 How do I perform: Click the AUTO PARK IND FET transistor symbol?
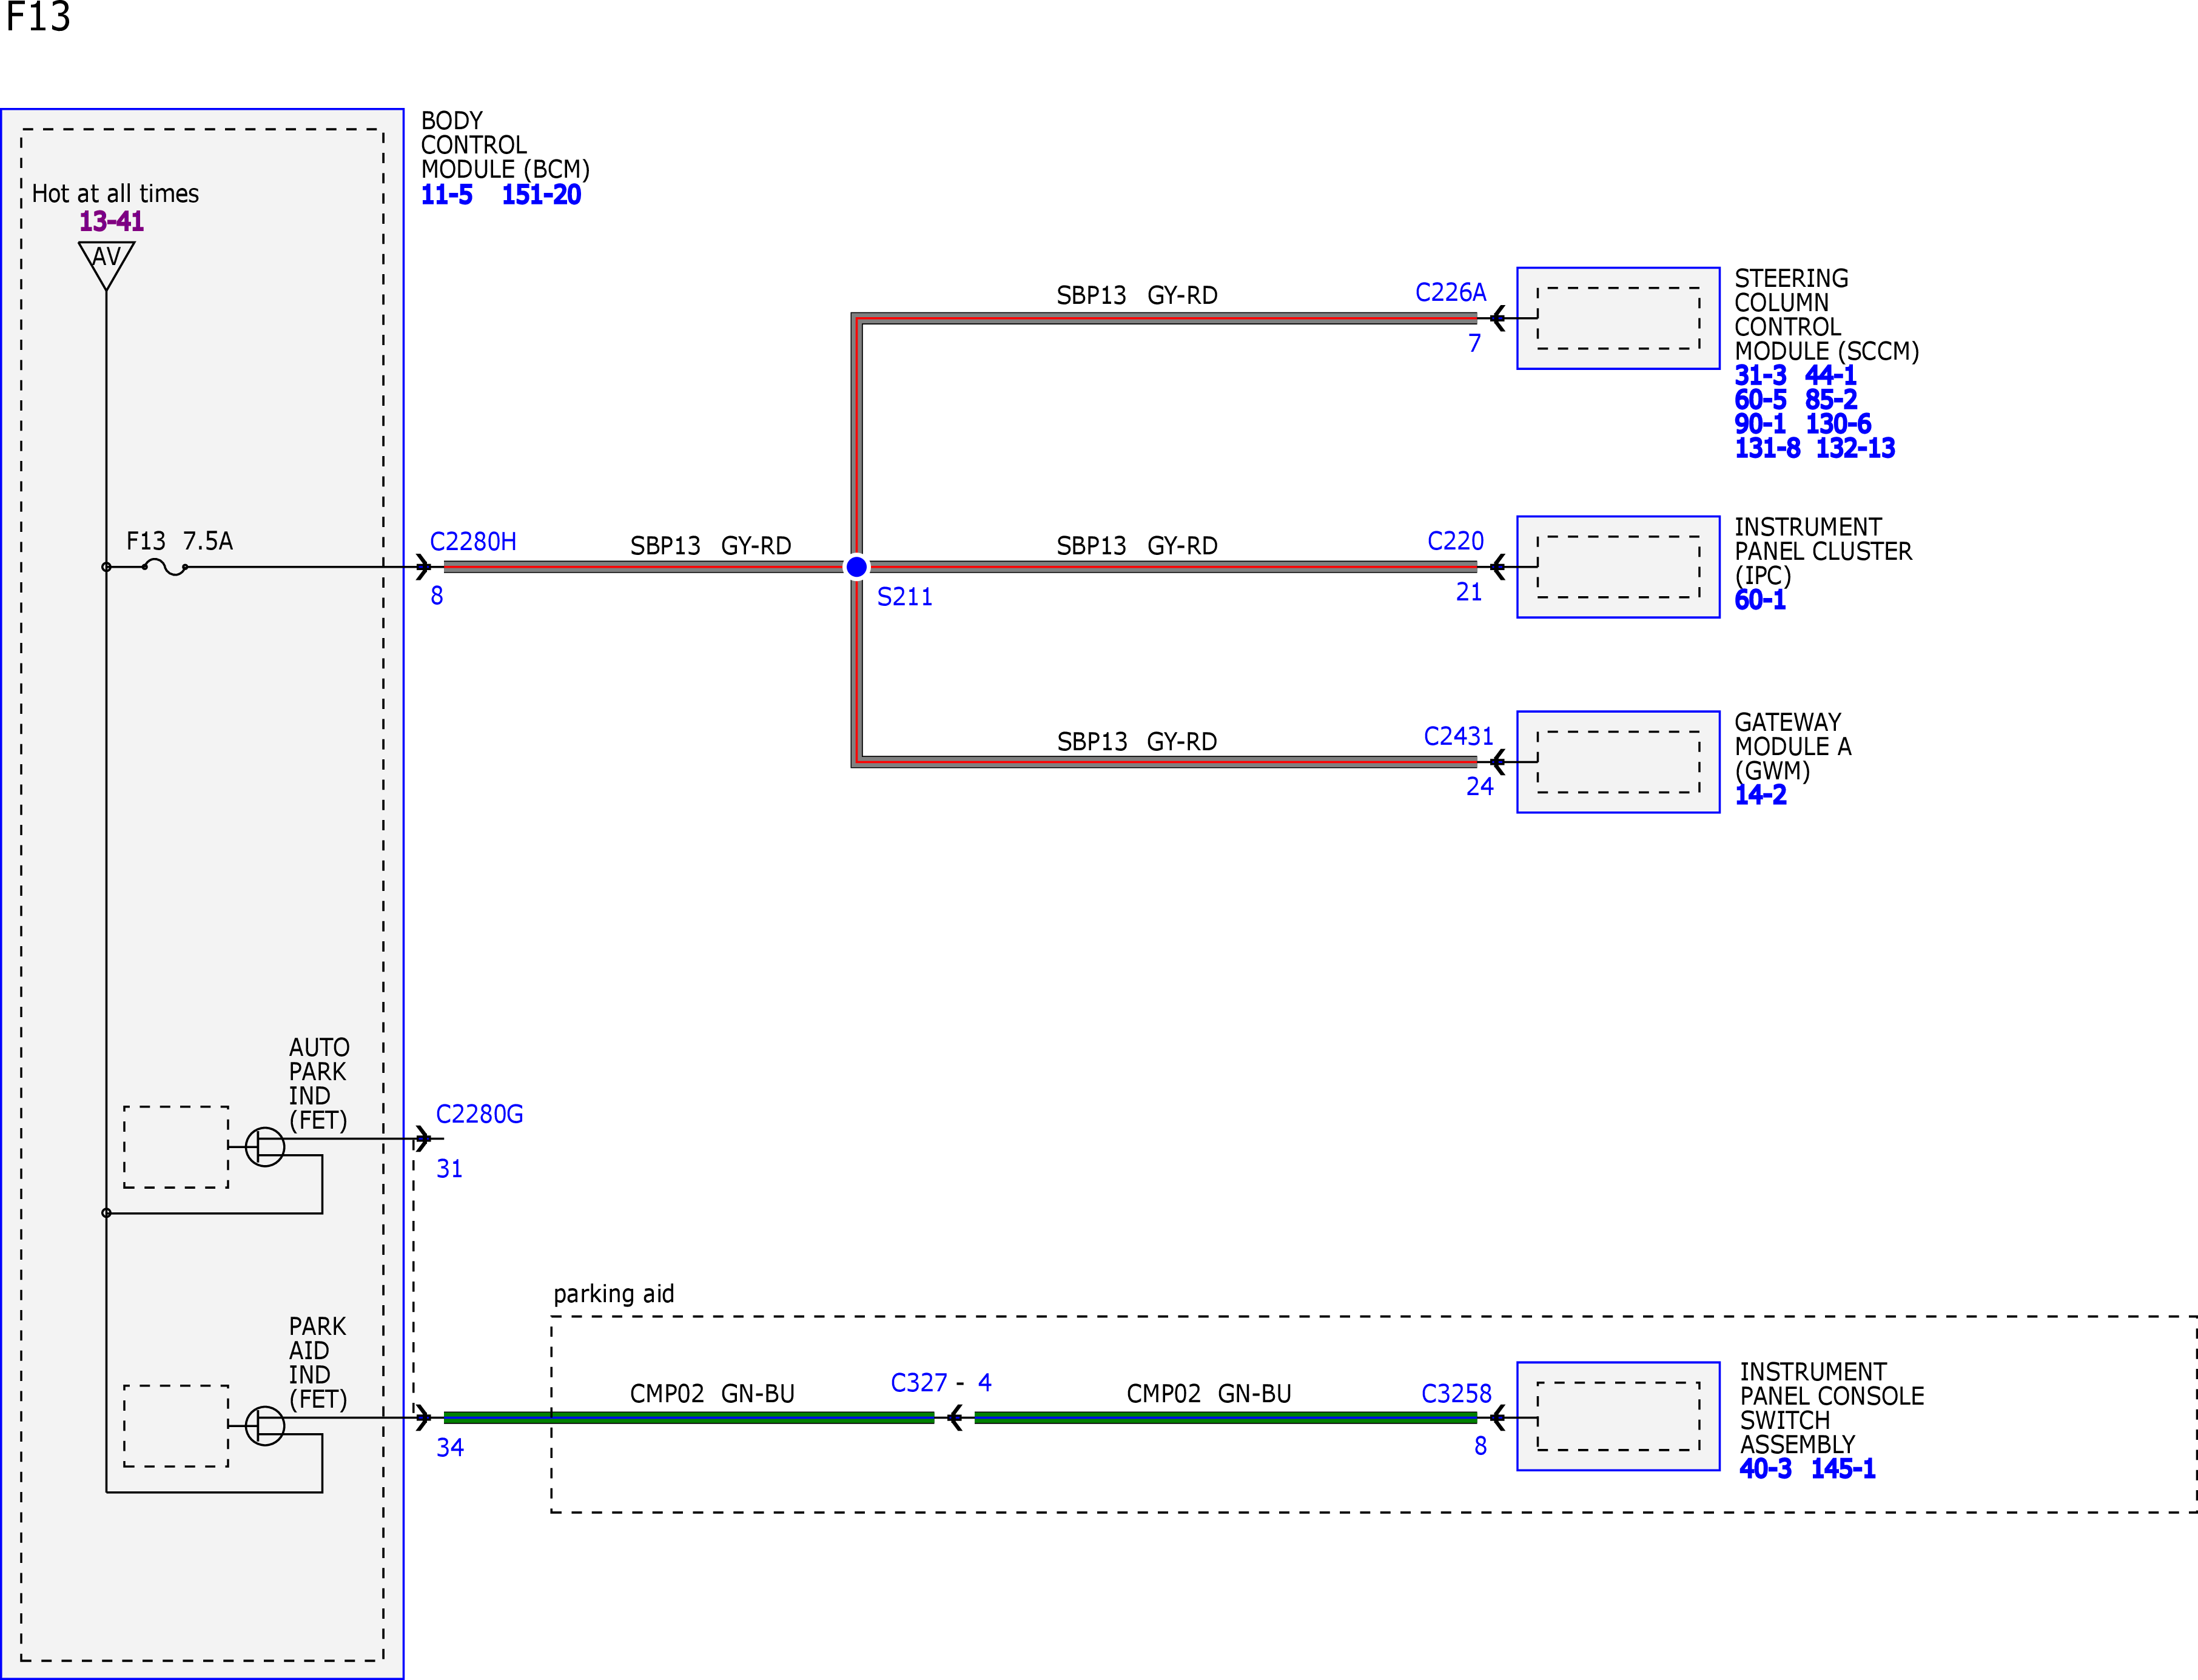point(265,1146)
